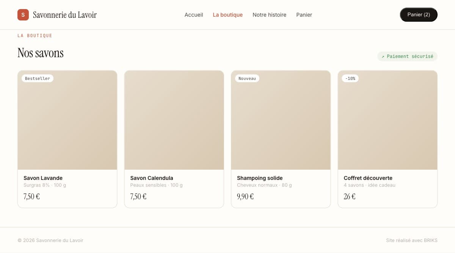
Task: Click the -10% discount badge
Action: (x=350, y=78)
